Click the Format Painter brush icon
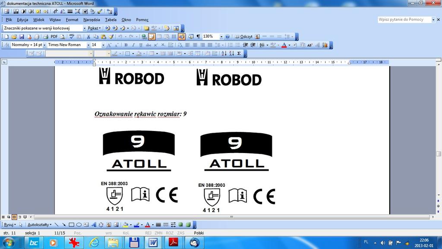Image resolution: width=442 pixels, height=249 pixels. click(x=111, y=37)
